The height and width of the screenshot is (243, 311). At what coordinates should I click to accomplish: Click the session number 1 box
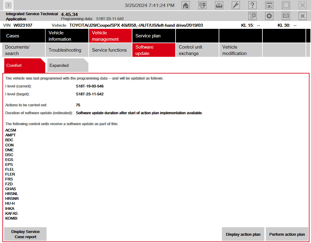[x=8, y=5]
